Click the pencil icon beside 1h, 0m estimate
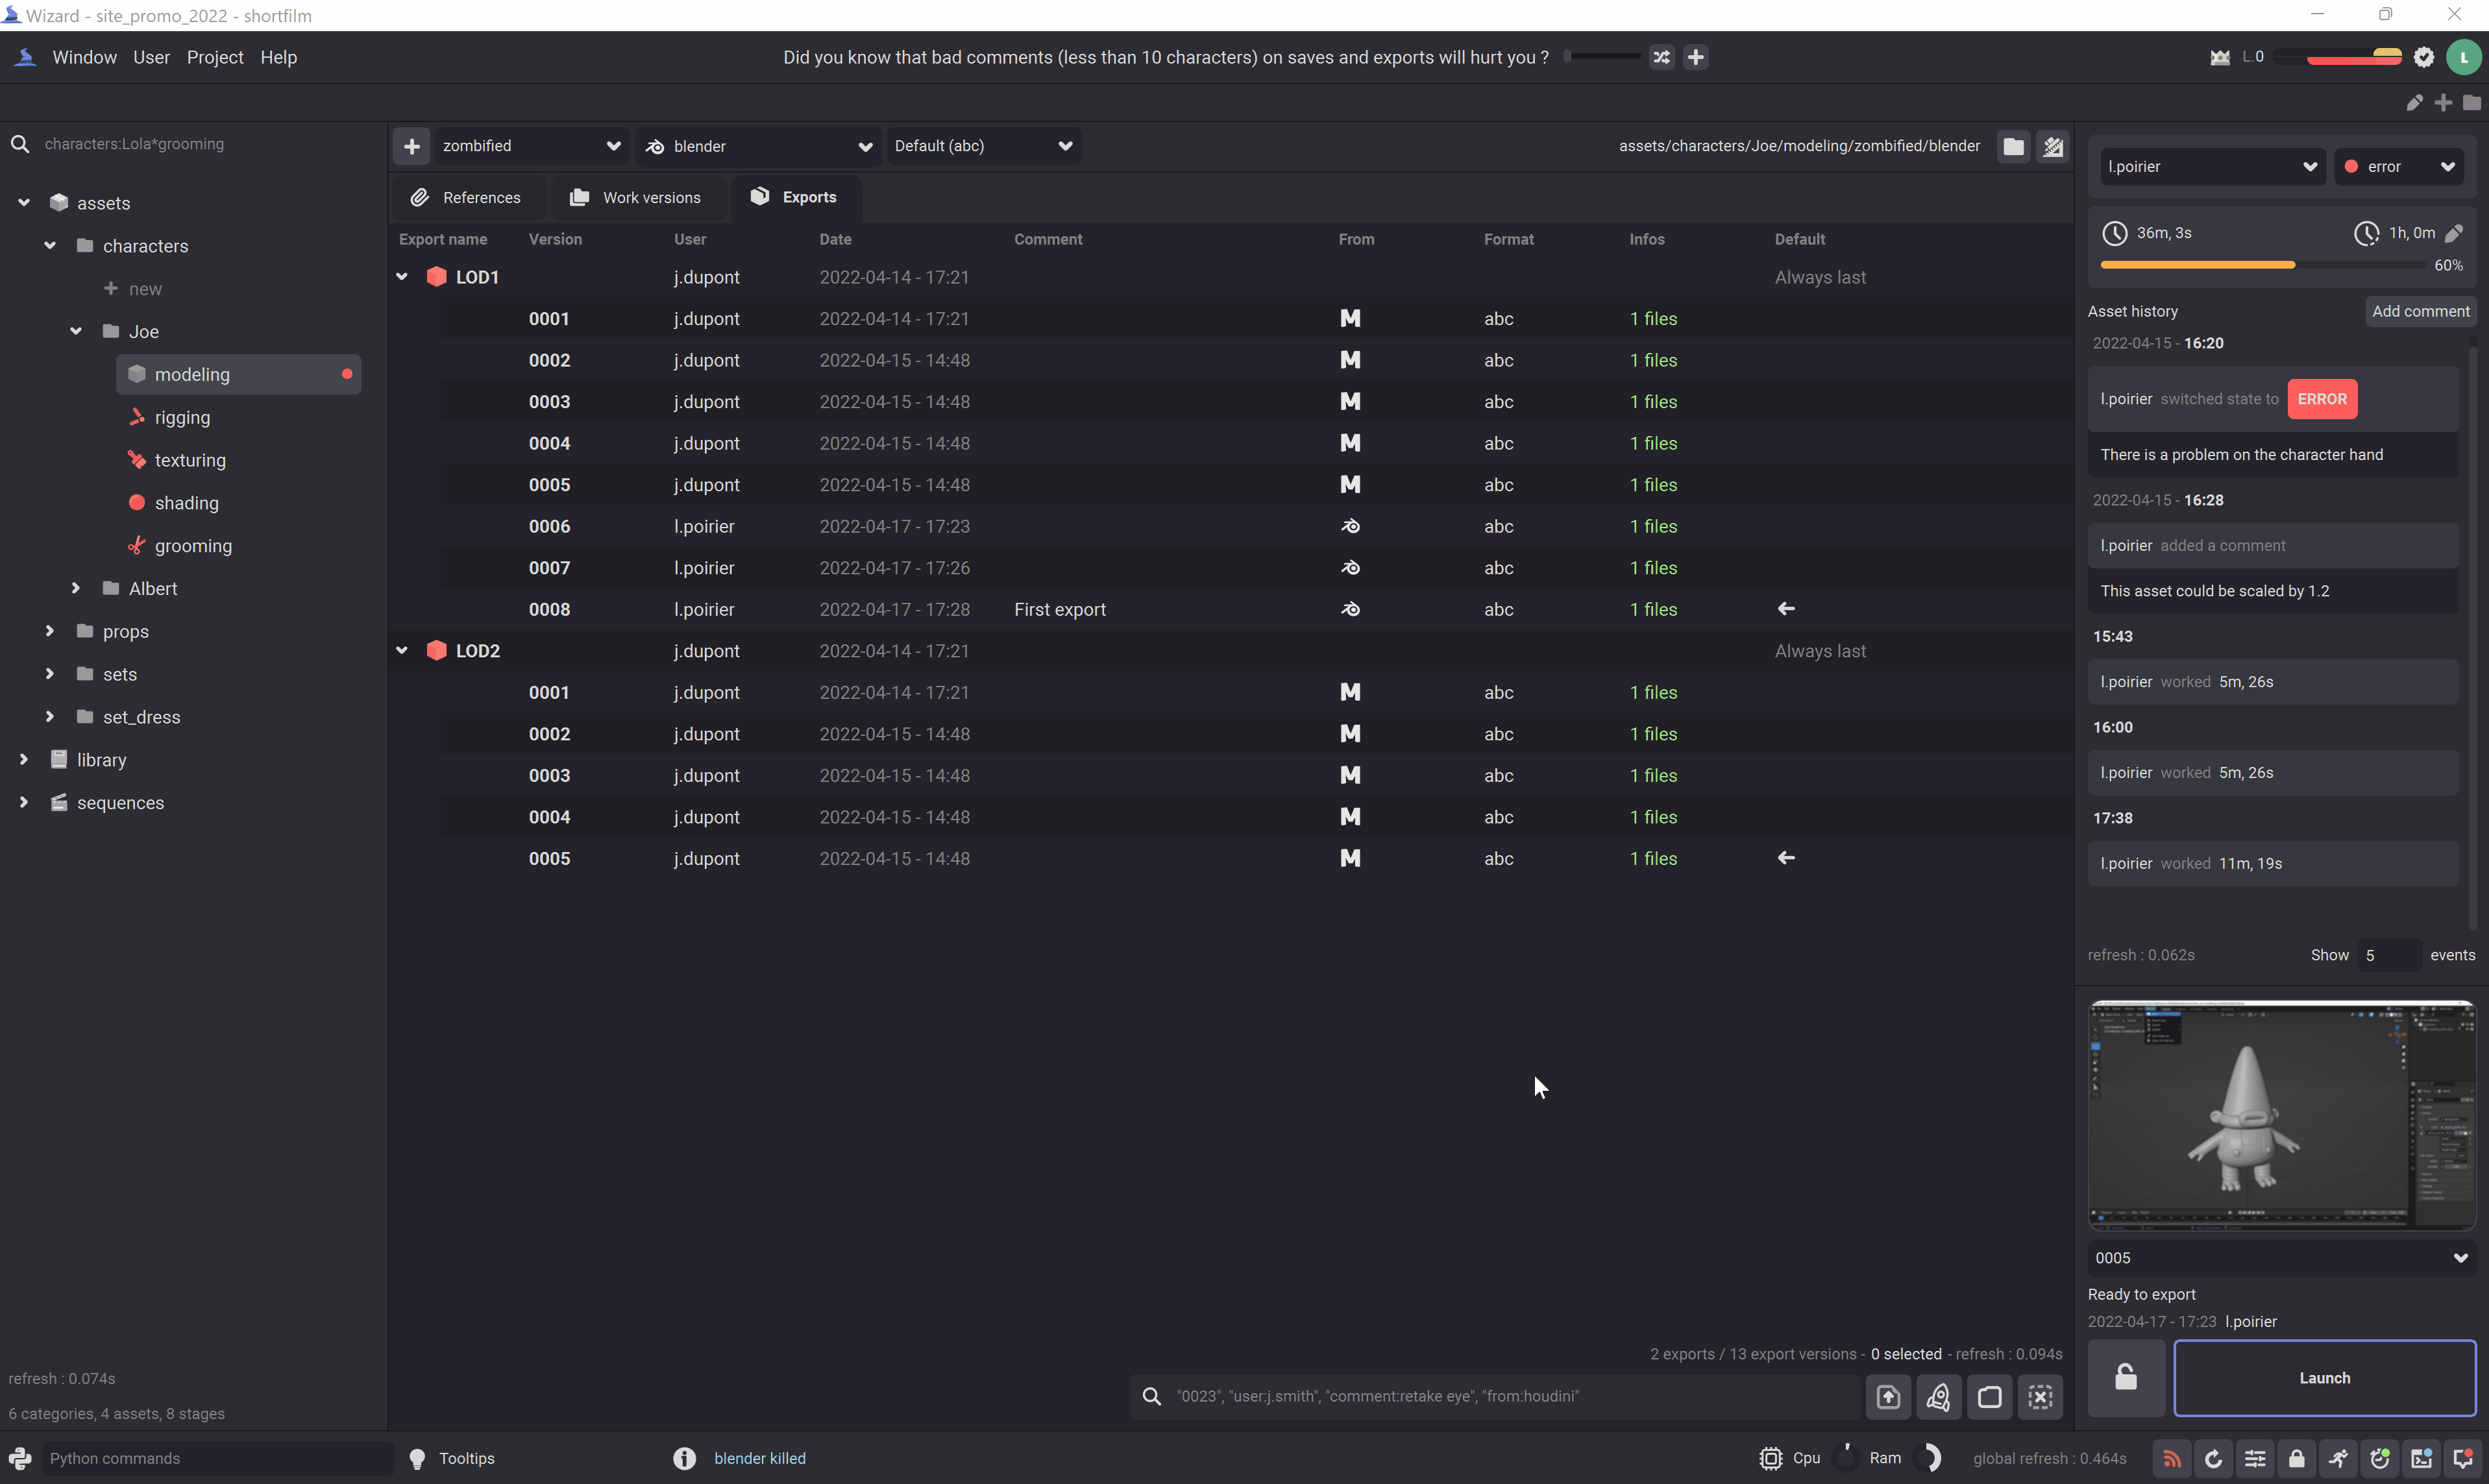Image resolution: width=2489 pixels, height=1484 pixels. coord(2454,234)
